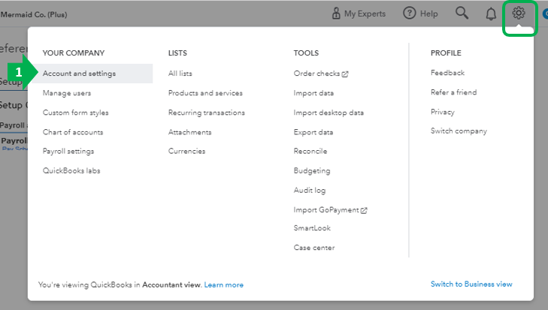Click external-link icon beside Order checks
548x310 pixels.
345,74
